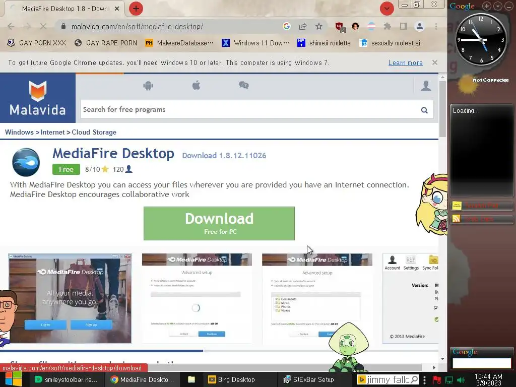This screenshot has width=516, height=387.
Task: Open shimeji roulette bookmark
Action: coord(324,43)
